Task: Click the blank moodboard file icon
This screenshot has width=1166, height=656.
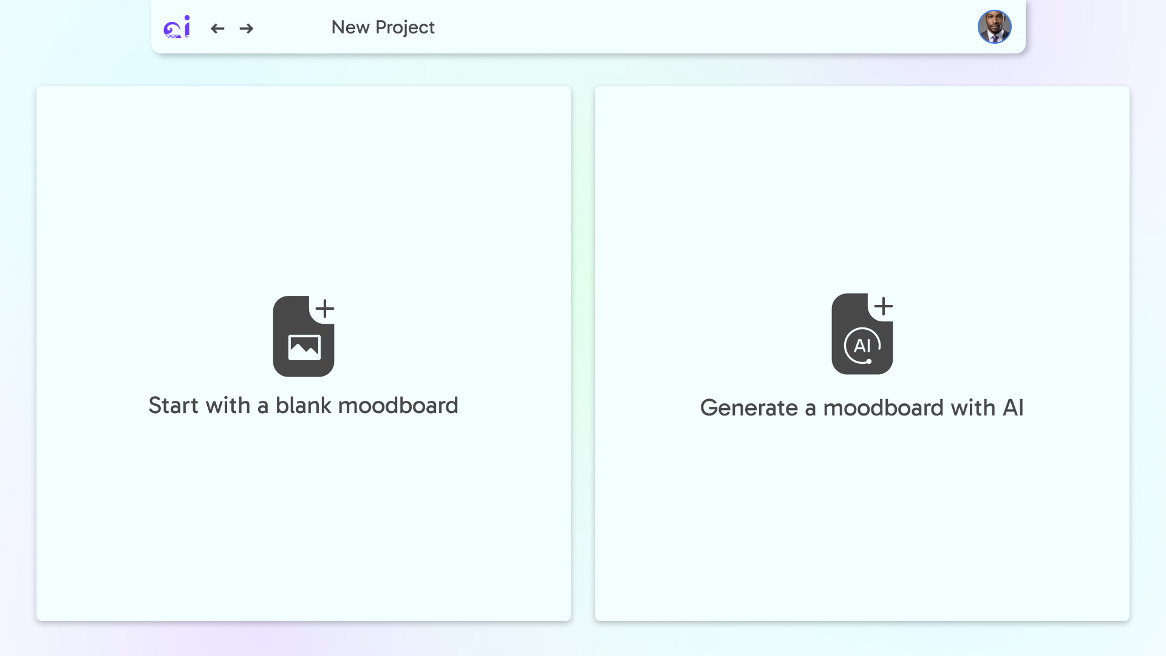Action: (304, 336)
